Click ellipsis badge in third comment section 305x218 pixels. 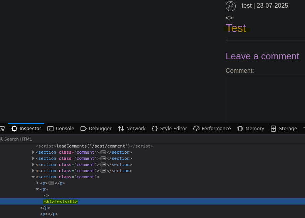click(x=103, y=165)
